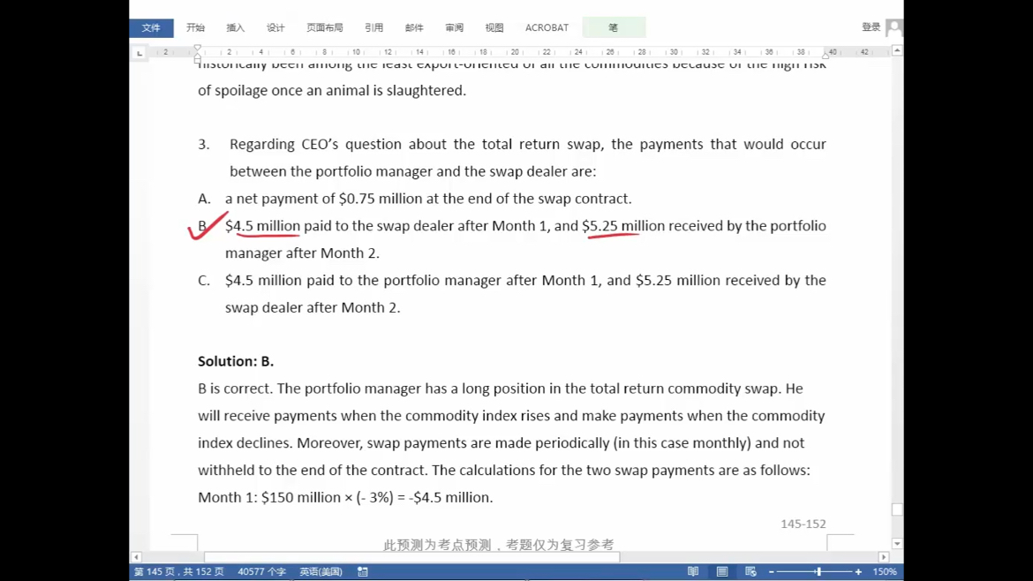This screenshot has width=1033, height=581.
Task: Switch to Web Layout view
Action: [x=750, y=572]
